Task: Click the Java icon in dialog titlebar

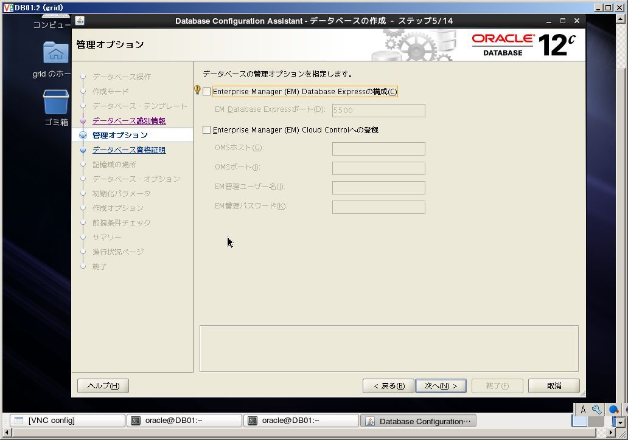Action: pyautogui.click(x=80, y=21)
